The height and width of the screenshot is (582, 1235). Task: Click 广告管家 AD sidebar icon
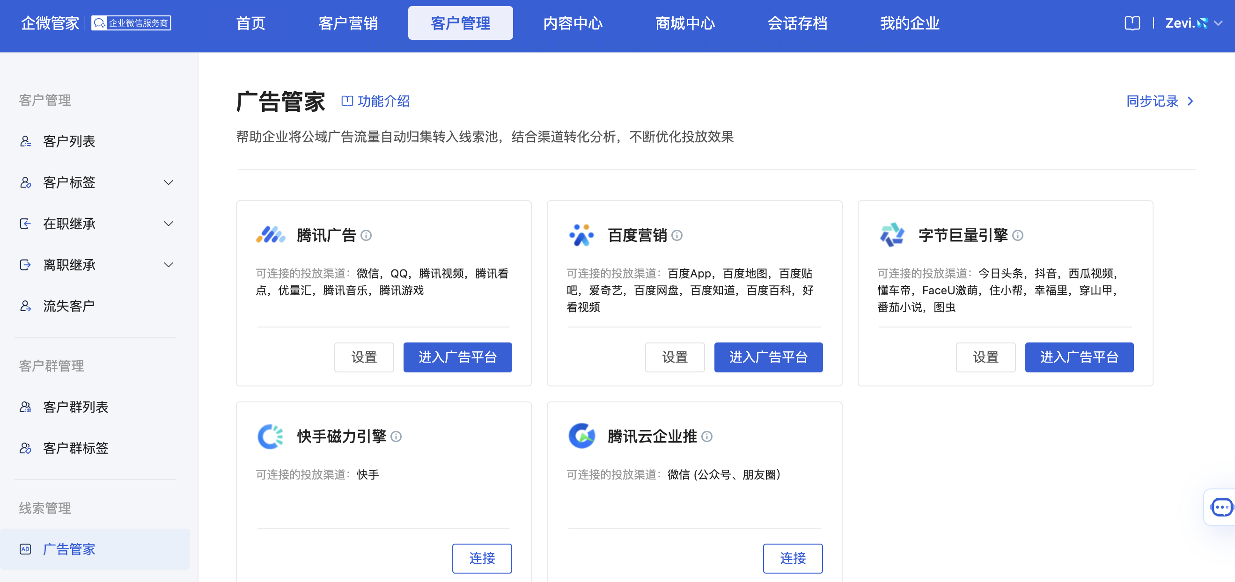click(25, 549)
